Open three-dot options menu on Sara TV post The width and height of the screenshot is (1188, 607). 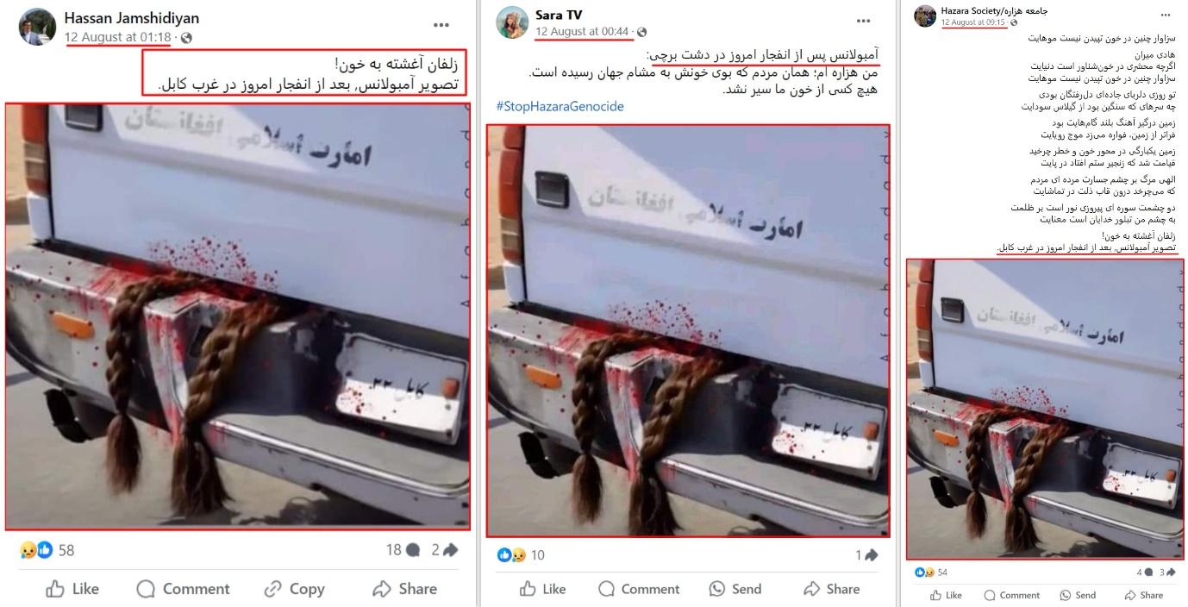[863, 20]
